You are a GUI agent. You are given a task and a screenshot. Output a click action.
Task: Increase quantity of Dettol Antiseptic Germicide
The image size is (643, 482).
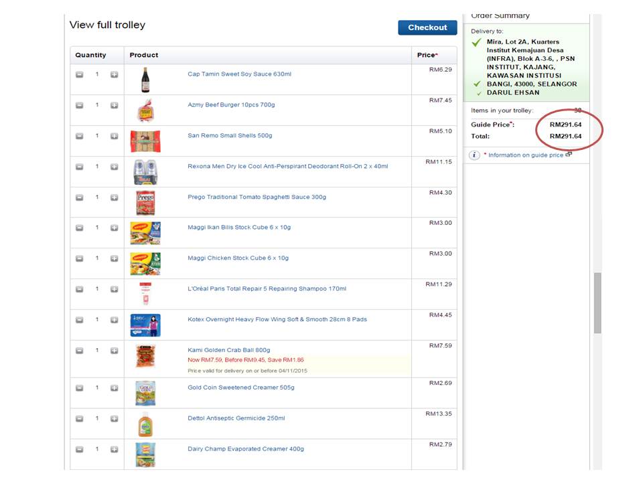114,419
